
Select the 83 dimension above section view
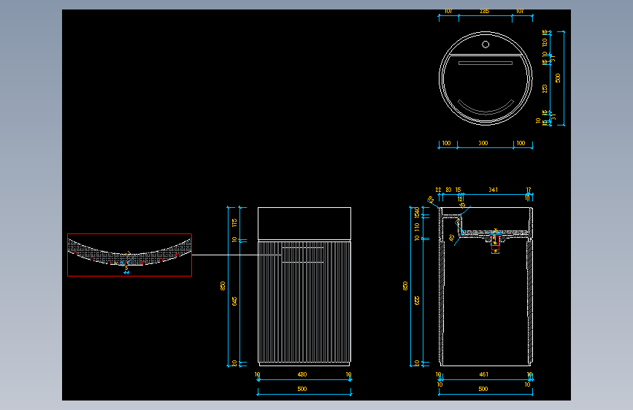448,190
